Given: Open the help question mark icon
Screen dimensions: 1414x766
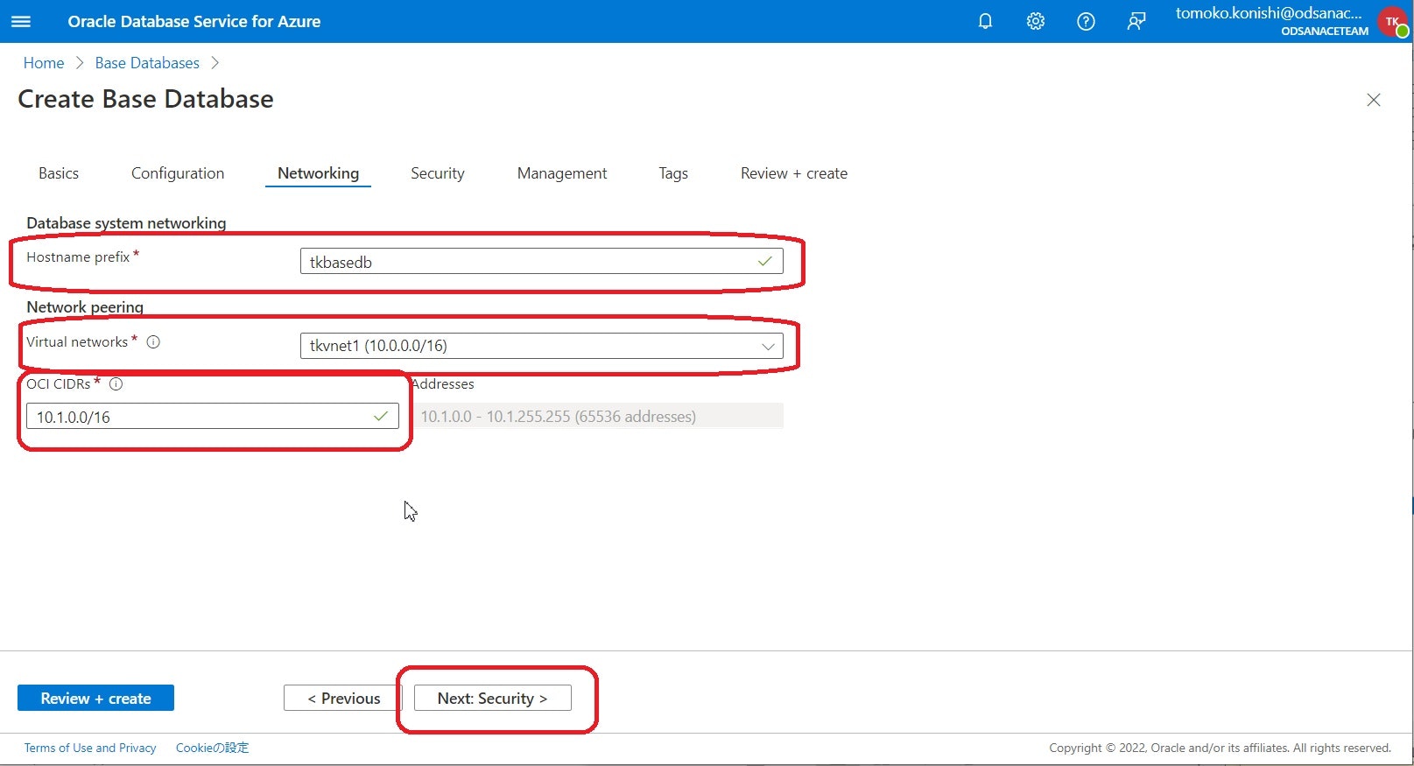Looking at the screenshot, I should (x=1086, y=21).
